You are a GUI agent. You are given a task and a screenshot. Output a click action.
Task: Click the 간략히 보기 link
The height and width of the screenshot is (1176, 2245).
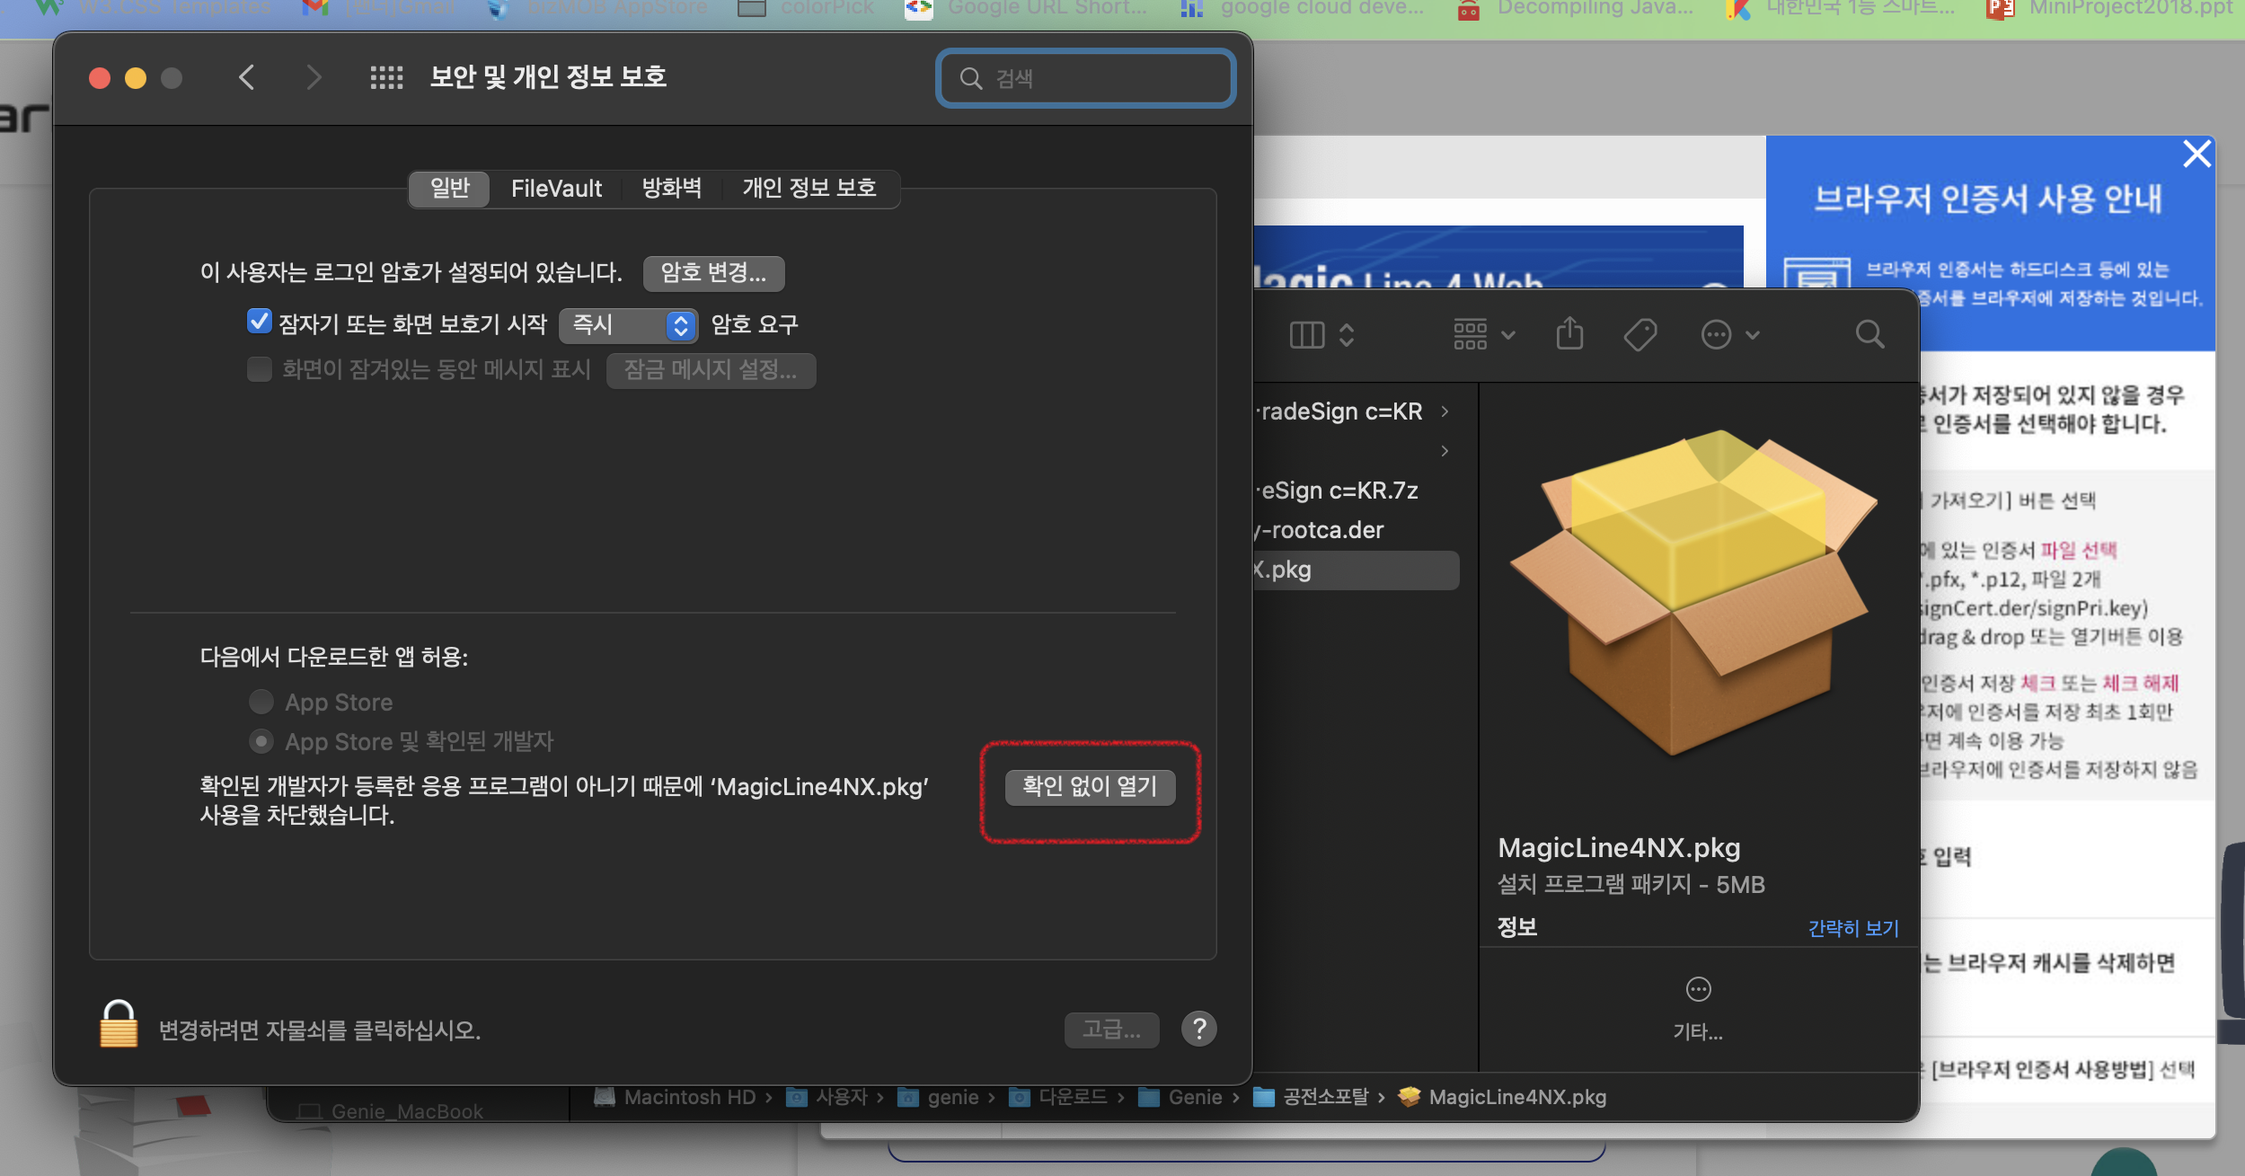point(1853,928)
